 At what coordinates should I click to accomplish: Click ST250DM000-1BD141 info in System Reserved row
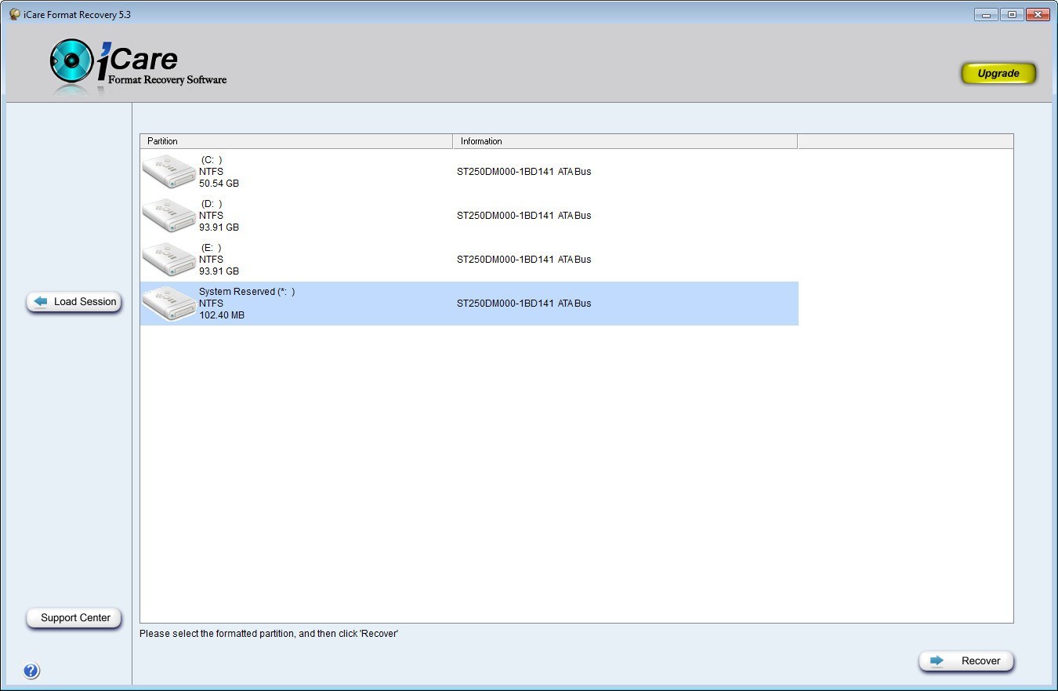(524, 304)
